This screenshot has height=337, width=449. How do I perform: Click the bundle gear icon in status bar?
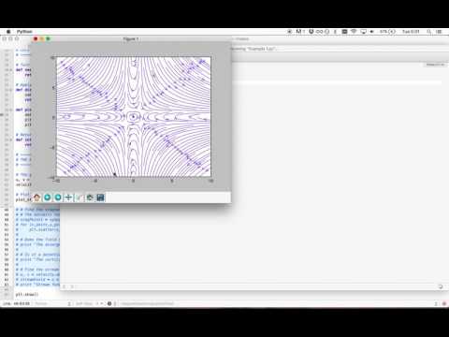[x=109, y=303]
